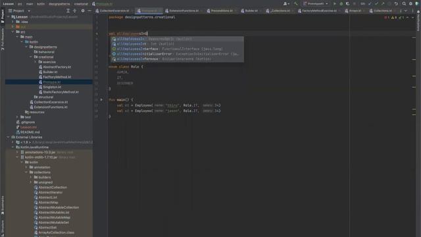Viewport: 421px width, 237px height.
Task: Open FactoryMethod.kt in project tree
Action: (x=57, y=77)
